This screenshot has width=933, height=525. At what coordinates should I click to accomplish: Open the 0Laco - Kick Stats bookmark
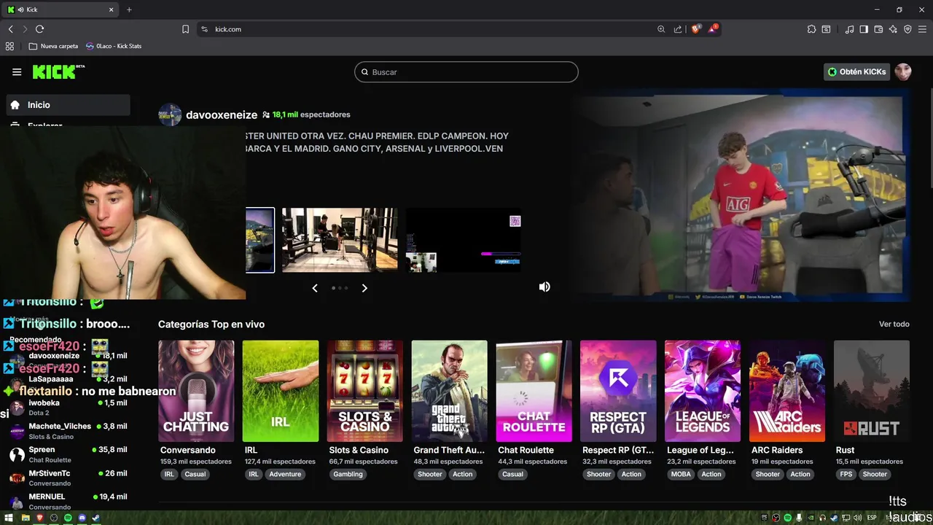tap(114, 46)
